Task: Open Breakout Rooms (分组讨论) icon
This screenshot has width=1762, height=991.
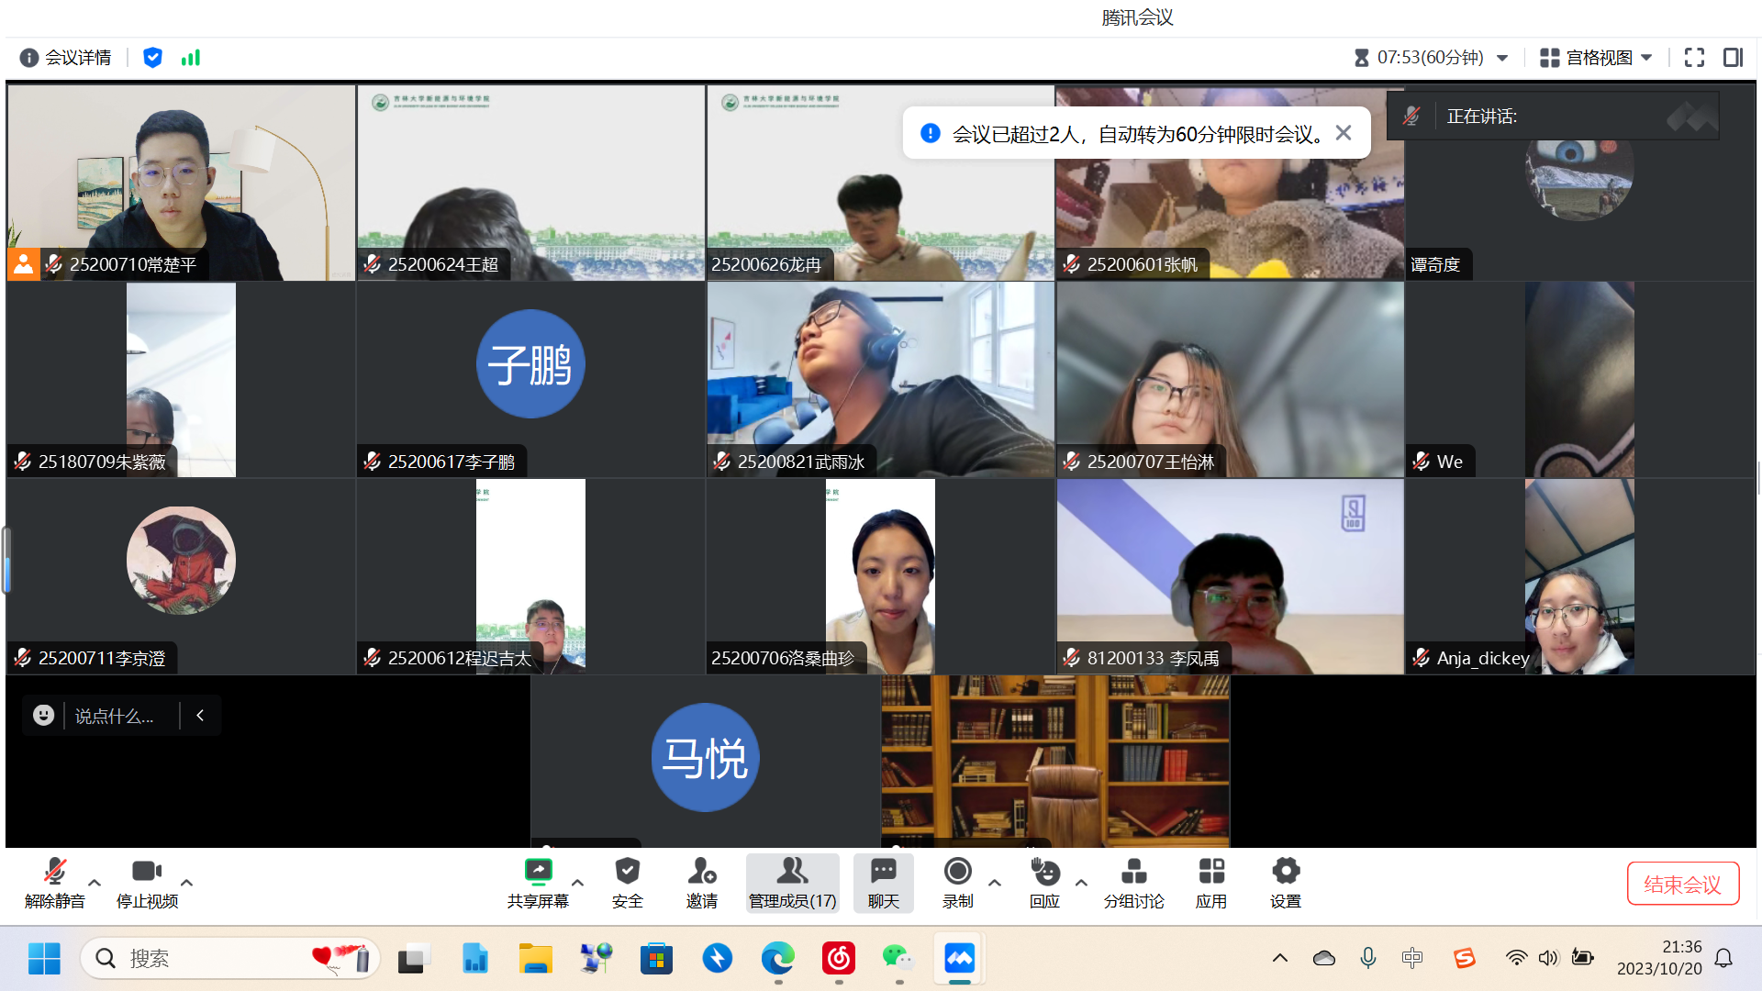Action: (x=1133, y=872)
